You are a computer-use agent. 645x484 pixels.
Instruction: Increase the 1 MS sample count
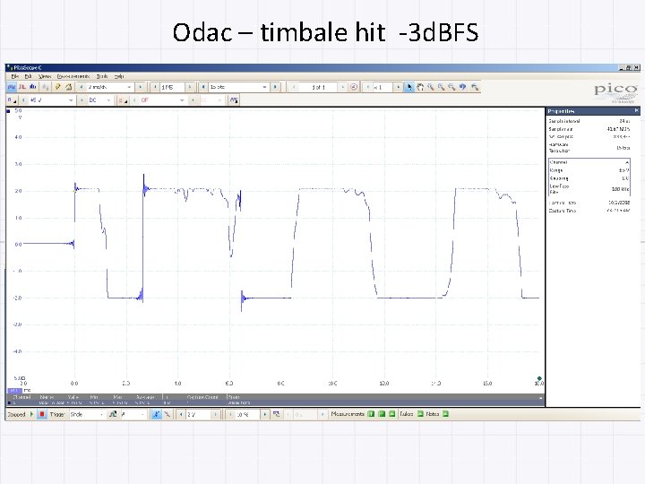pos(190,87)
